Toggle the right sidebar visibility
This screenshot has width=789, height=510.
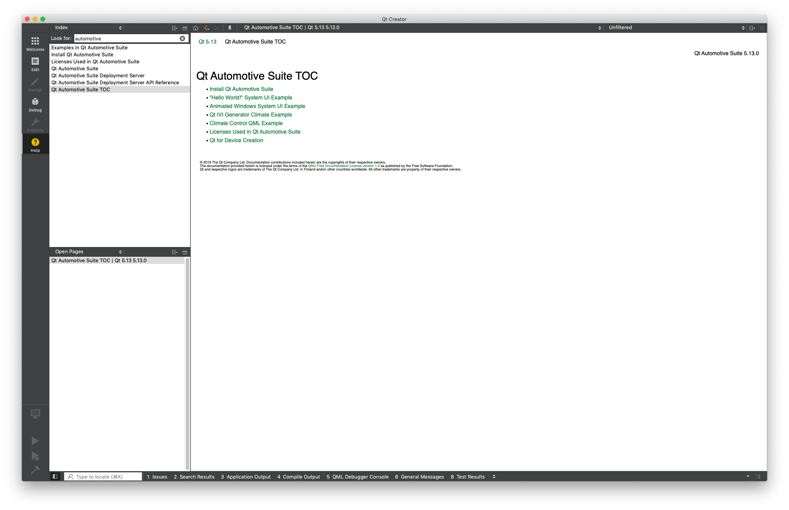(x=758, y=477)
